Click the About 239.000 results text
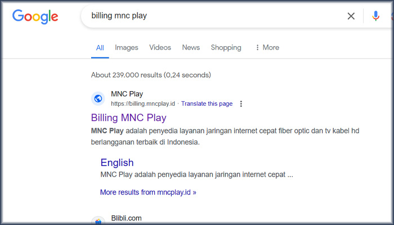This screenshot has height=225, width=394. [151, 75]
